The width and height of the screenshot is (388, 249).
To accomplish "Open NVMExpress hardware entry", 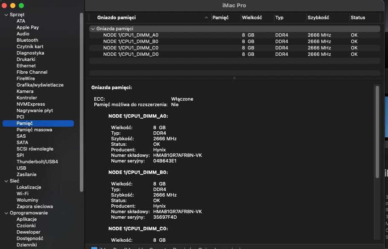I will tap(31, 104).
